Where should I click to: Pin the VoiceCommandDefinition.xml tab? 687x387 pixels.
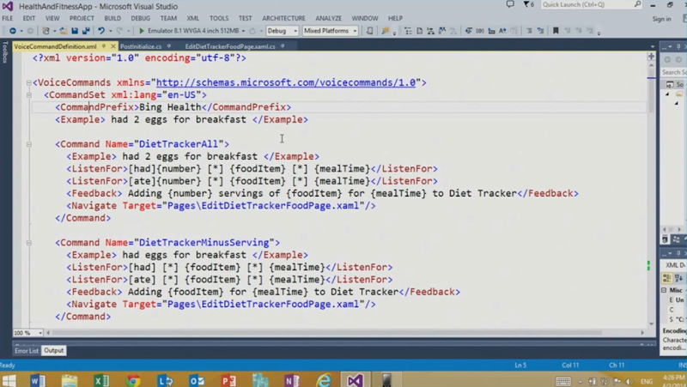[x=104, y=46]
